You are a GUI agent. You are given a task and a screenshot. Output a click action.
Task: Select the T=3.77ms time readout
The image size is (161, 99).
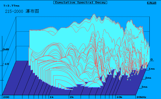tap(11, 6)
